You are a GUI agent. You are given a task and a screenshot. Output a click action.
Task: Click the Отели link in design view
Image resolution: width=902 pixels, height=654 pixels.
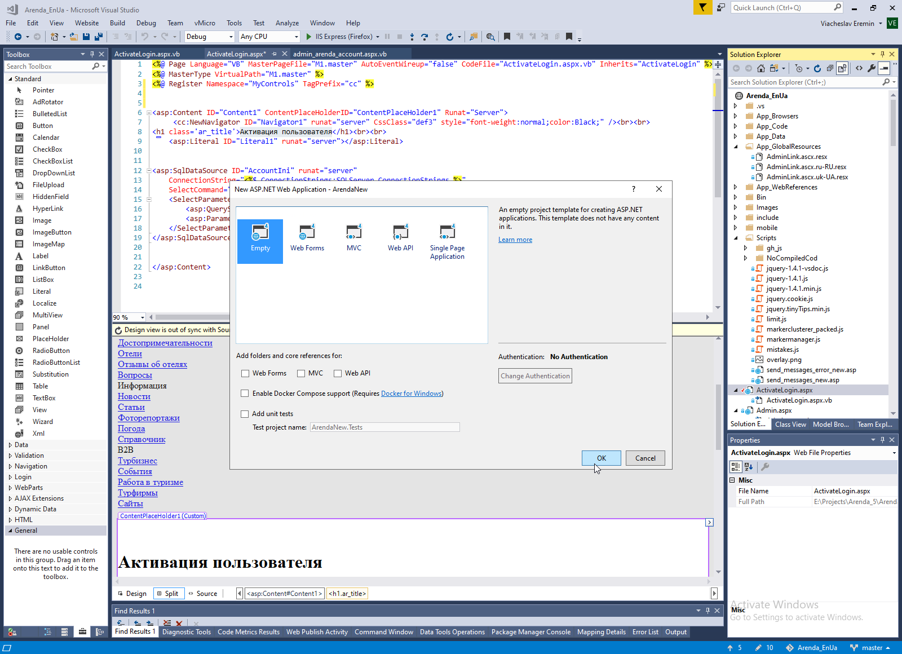coord(130,353)
